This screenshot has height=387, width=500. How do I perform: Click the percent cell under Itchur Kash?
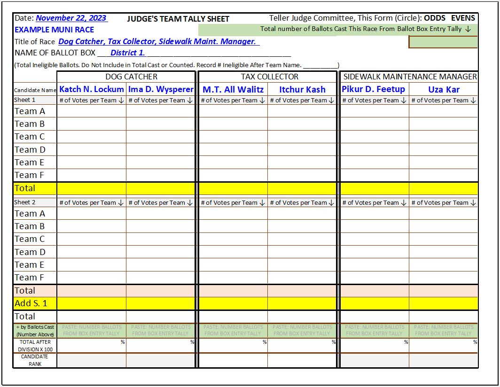pos(302,345)
